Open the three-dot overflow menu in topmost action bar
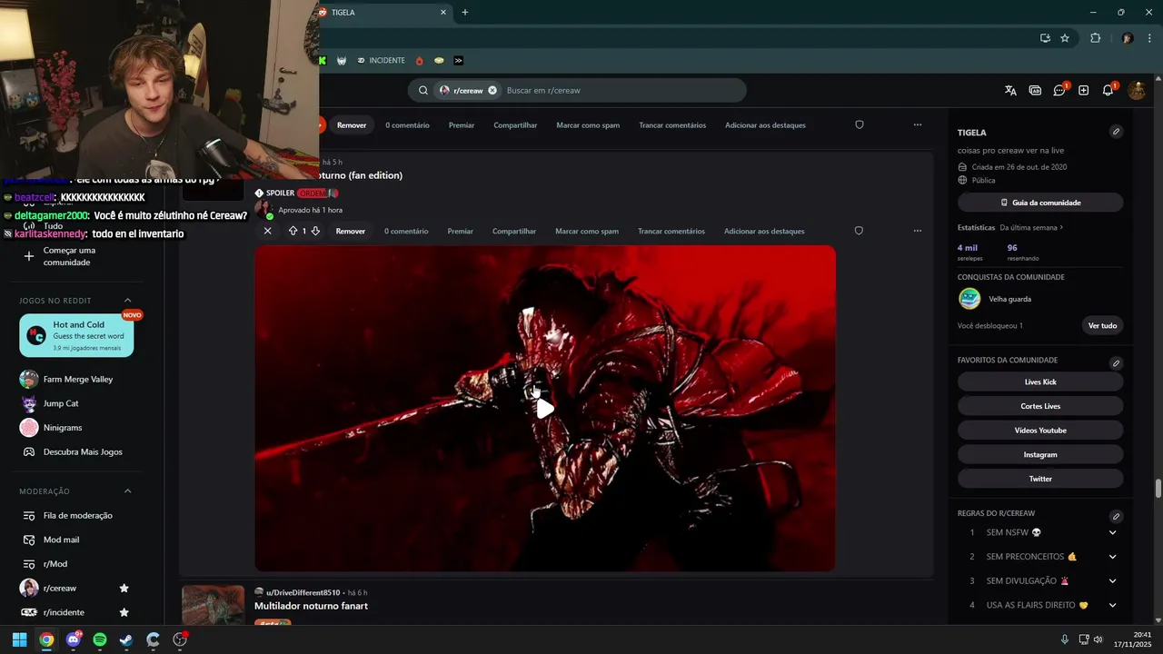The height and width of the screenshot is (654, 1163). click(918, 124)
